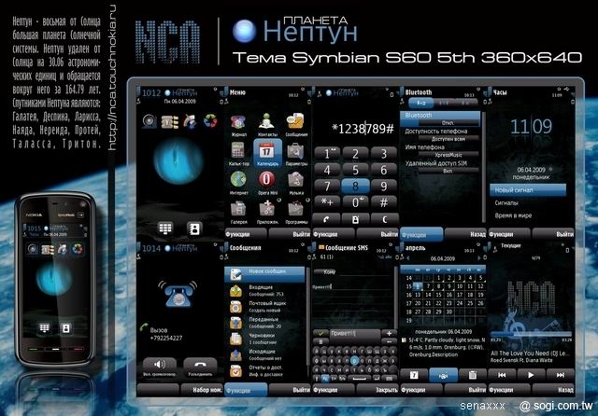Tap the contacts shortcut on homescreen

click(x=193, y=227)
